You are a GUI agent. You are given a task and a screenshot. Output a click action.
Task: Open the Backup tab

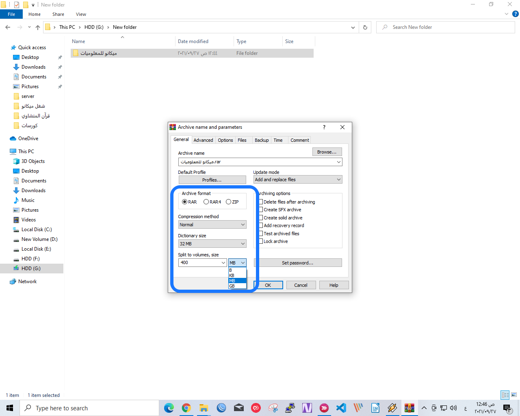coord(262,140)
